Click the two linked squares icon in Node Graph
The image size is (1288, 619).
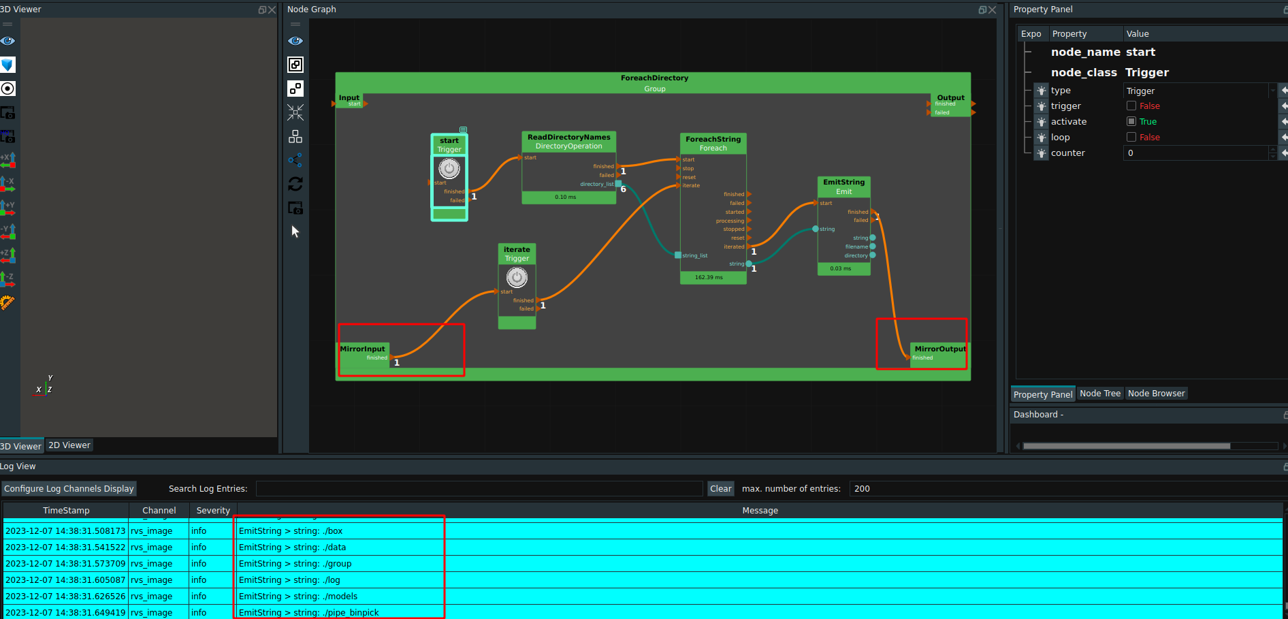point(295,89)
